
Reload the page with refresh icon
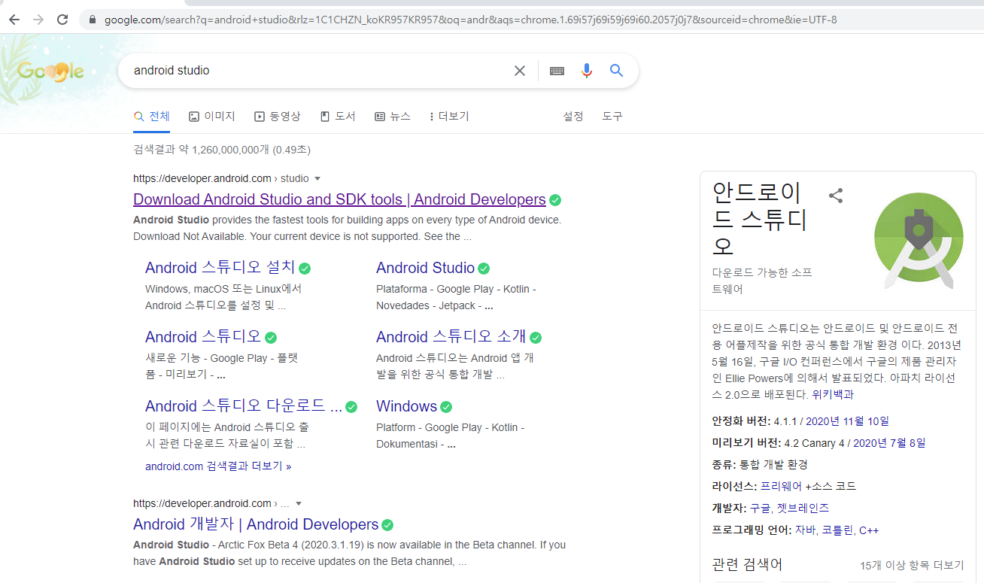coord(62,20)
